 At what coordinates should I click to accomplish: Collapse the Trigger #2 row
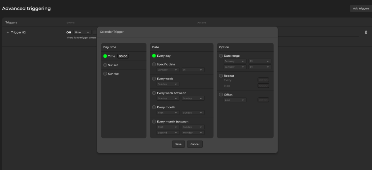(8, 32)
